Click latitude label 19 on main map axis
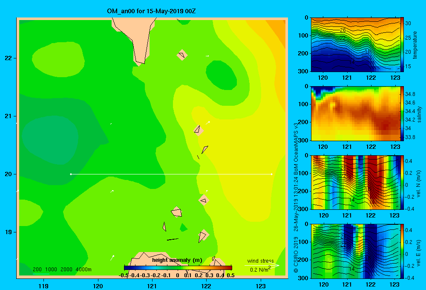The height and width of the screenshot is (290, 426). click(9, 232)
